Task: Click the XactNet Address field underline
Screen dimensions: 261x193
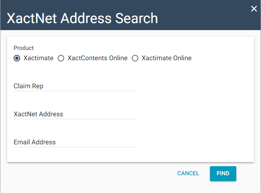Action: [75, 119]
